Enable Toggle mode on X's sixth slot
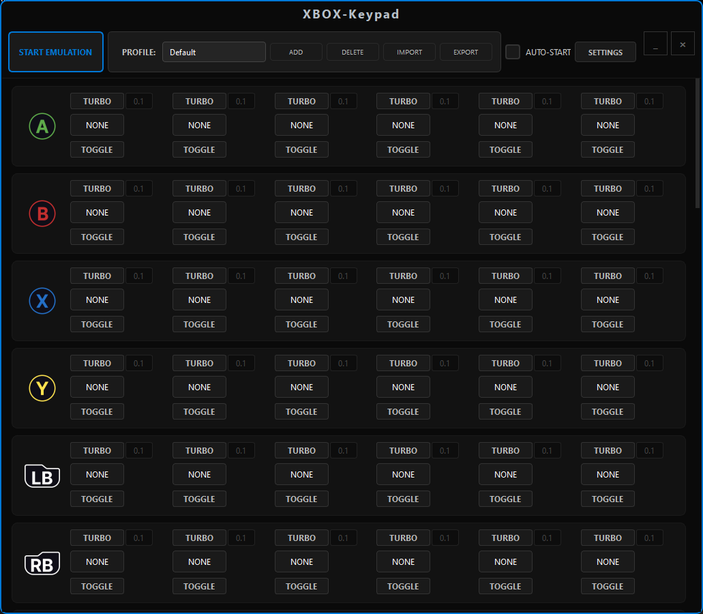Viewport: 703px width, 614px height. 608,324
